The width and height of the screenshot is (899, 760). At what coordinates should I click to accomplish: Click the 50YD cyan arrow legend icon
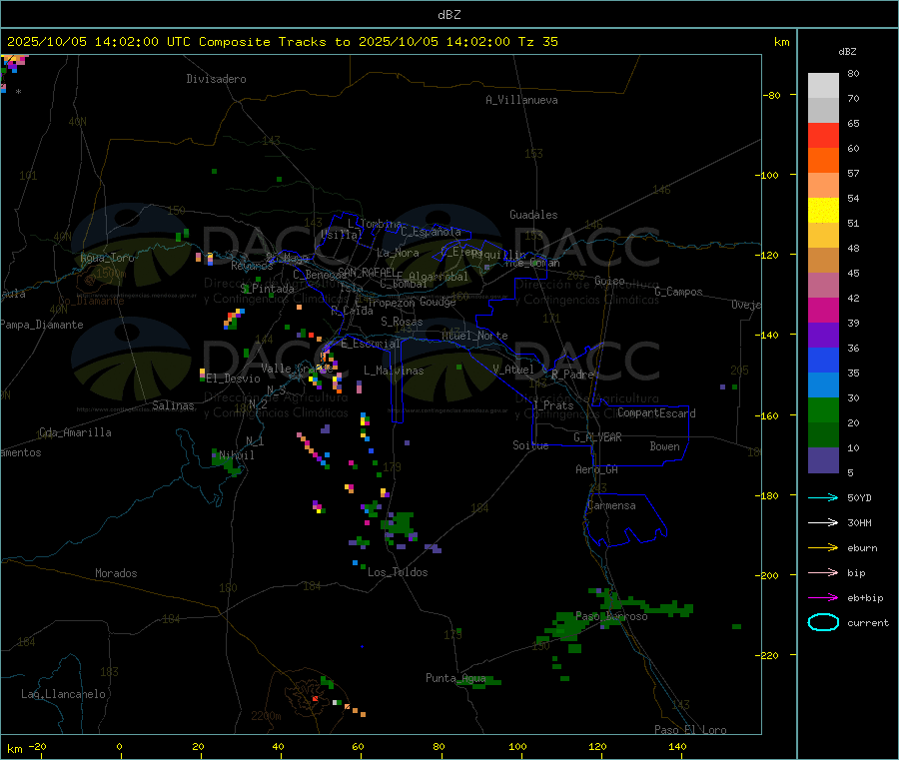tap(823, 497)
